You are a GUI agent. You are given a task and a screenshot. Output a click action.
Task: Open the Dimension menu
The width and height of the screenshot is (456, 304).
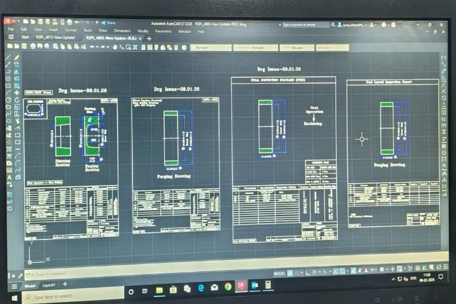[122, 30]
